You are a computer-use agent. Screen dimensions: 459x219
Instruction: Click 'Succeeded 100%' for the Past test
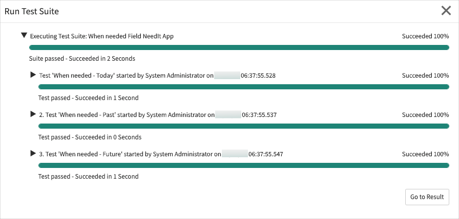point(425,115)
